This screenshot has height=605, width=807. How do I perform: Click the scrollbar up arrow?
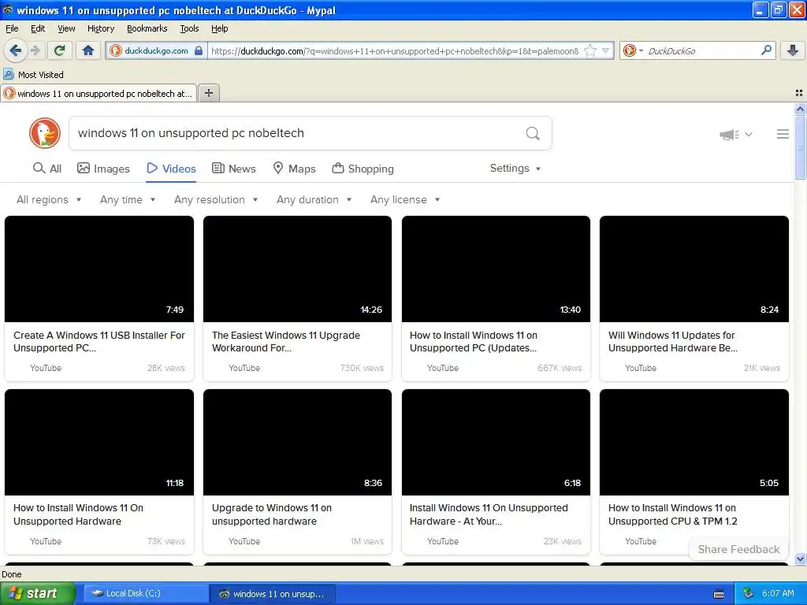(800, 109)
